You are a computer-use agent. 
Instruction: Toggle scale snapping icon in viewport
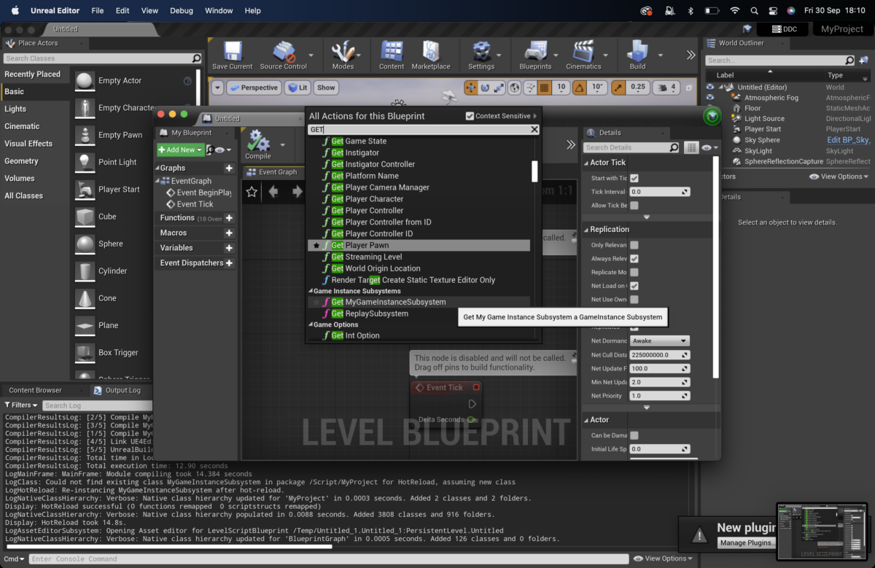[x=618, y=87]
